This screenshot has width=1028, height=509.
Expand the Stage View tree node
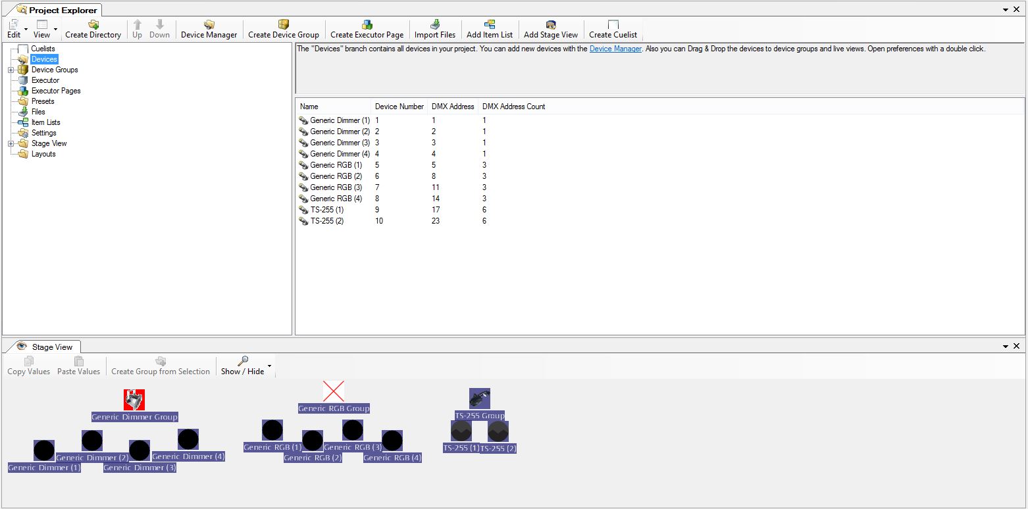pos(11,143)
